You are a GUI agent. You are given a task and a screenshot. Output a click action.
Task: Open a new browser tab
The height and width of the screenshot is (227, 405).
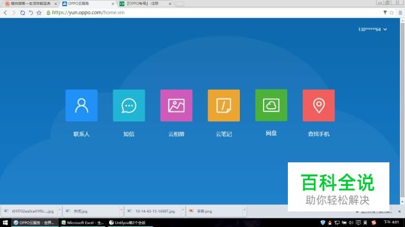180,4
